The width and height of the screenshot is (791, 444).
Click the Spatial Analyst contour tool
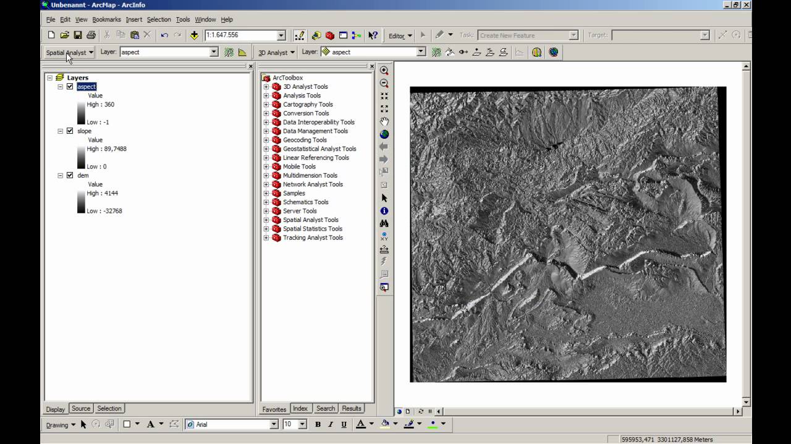pyautogui.click(x=229, y=52)
